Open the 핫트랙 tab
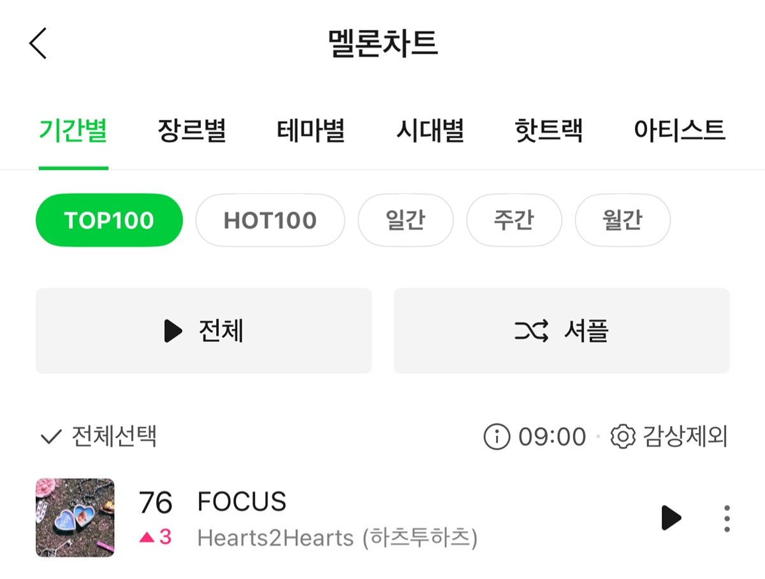Image resolution: width=765 pixels, height=579 pixels. click(x=548, y=131)
